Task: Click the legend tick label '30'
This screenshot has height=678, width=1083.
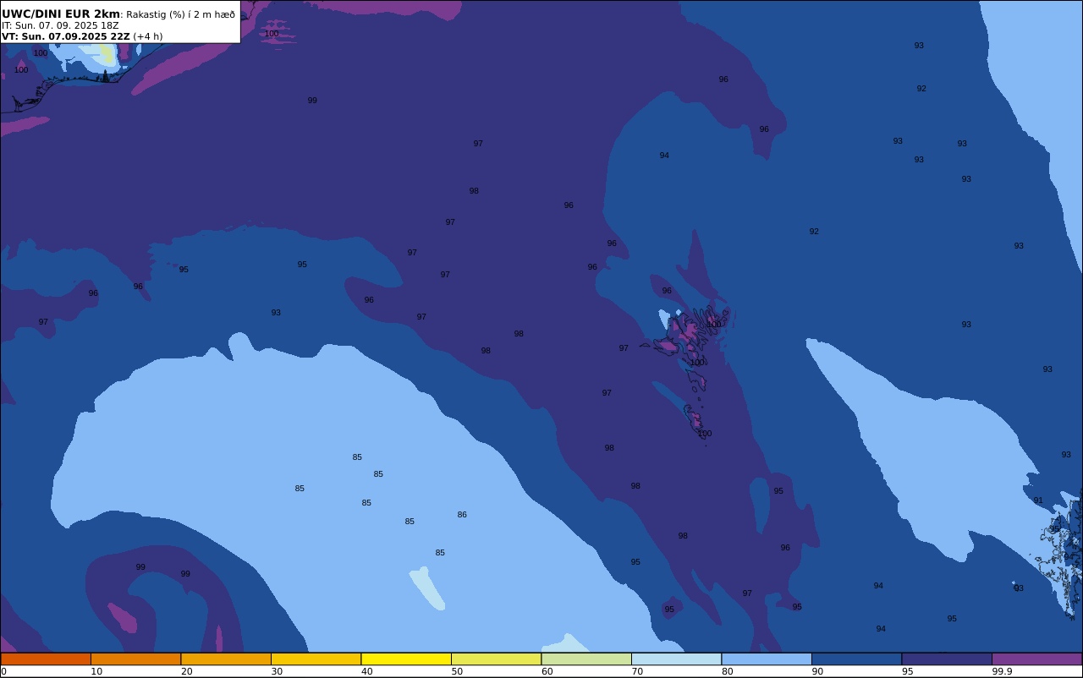Action: point(277,671)
